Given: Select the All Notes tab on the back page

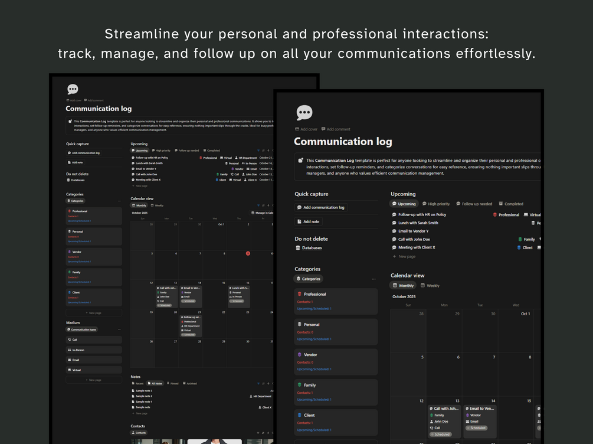Looking at the screenshot, I should (155, 383).
